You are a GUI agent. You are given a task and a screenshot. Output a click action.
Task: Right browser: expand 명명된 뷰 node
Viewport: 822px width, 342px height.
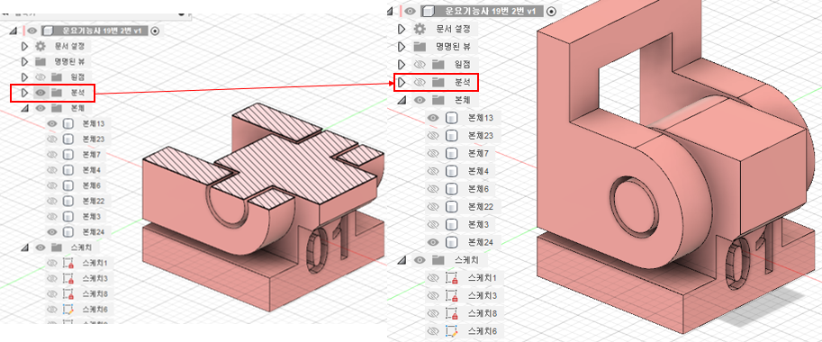coord(402,47)
